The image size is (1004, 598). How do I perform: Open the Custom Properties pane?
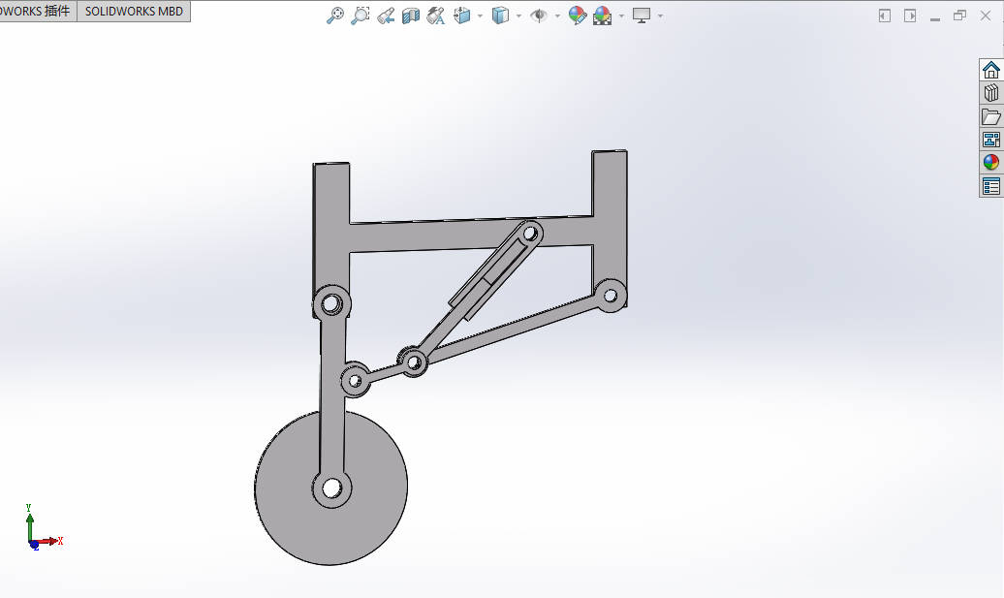coord(991,186)
